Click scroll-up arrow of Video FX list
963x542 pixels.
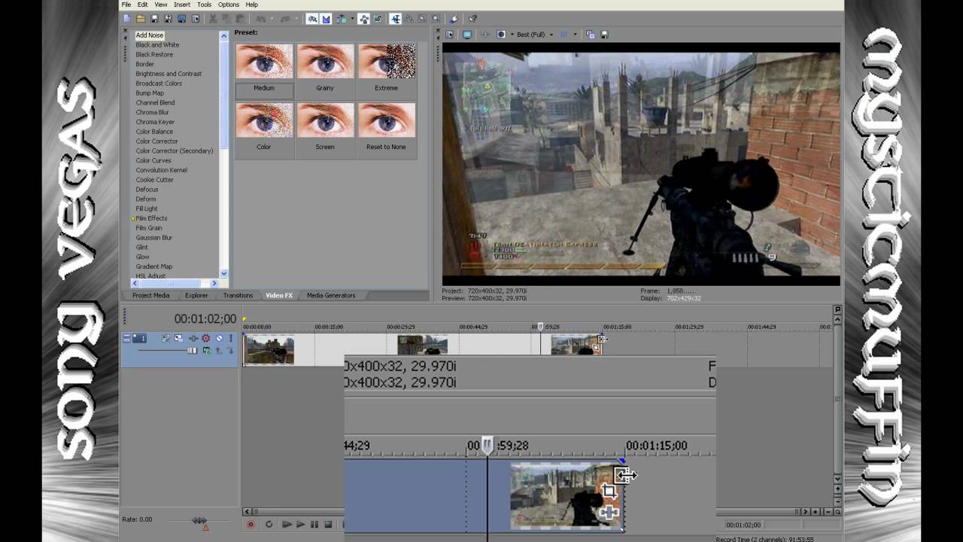click(223, 35)
